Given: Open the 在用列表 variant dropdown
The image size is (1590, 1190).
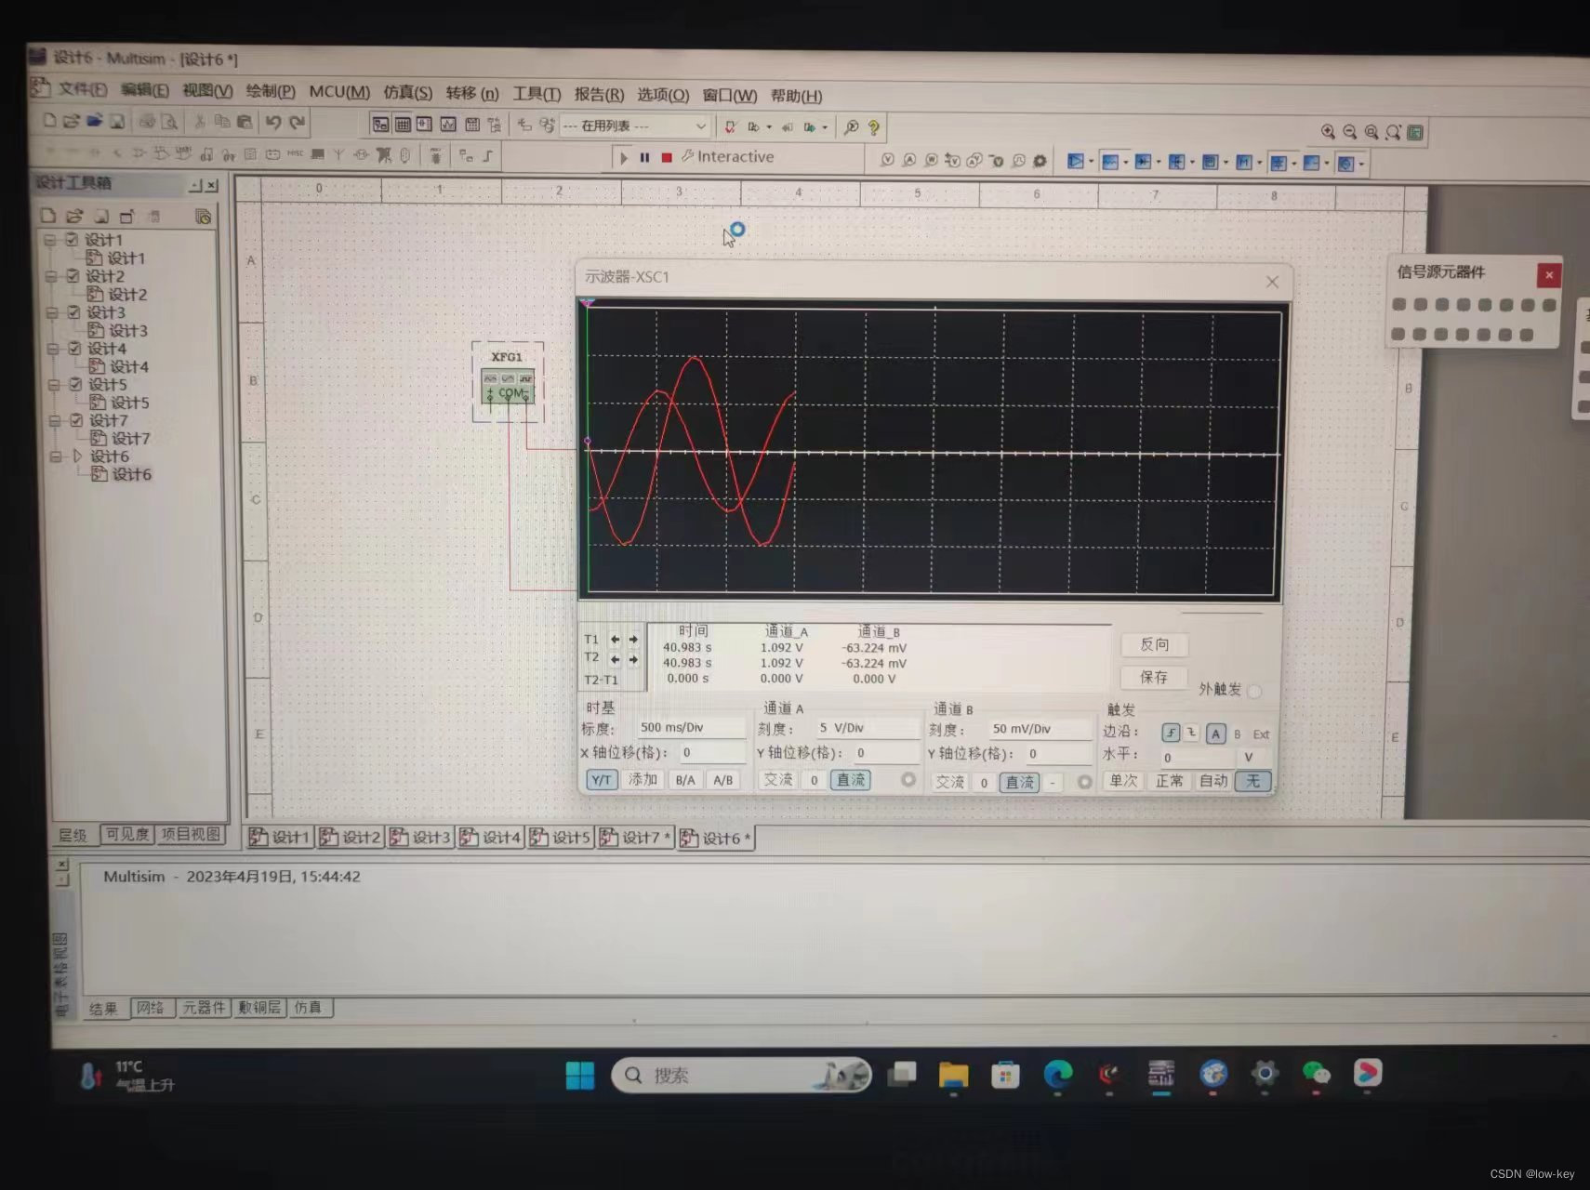Looking at the screenshot, I should tap(700, 126).
